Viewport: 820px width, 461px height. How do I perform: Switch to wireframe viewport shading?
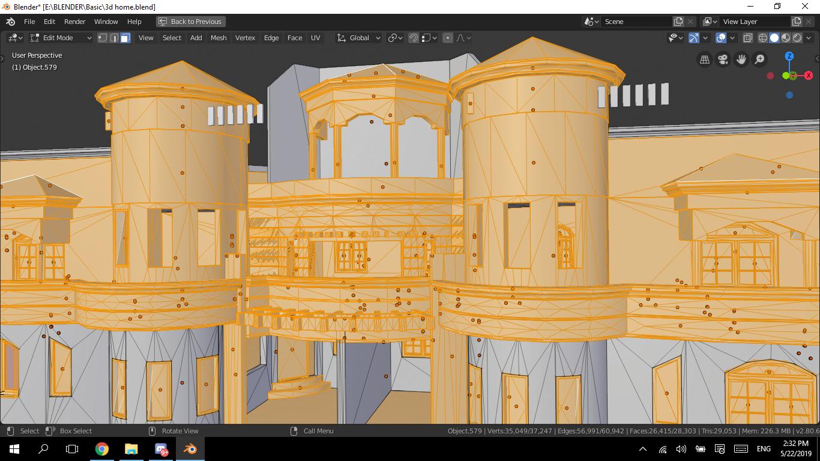(763, 38)
